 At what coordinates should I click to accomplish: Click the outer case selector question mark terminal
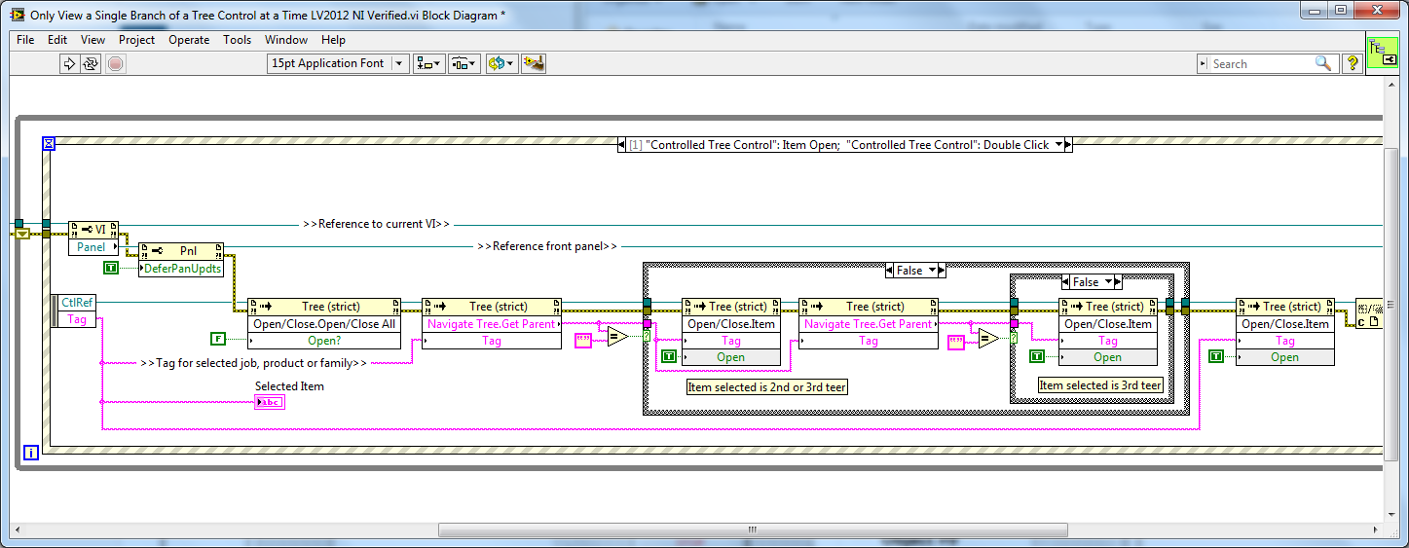pyautogui.click(x=647, y=337)
